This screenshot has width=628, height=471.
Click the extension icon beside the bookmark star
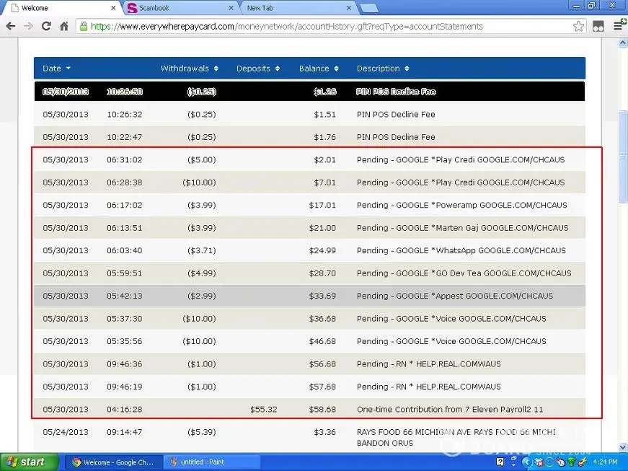point(598,26)
